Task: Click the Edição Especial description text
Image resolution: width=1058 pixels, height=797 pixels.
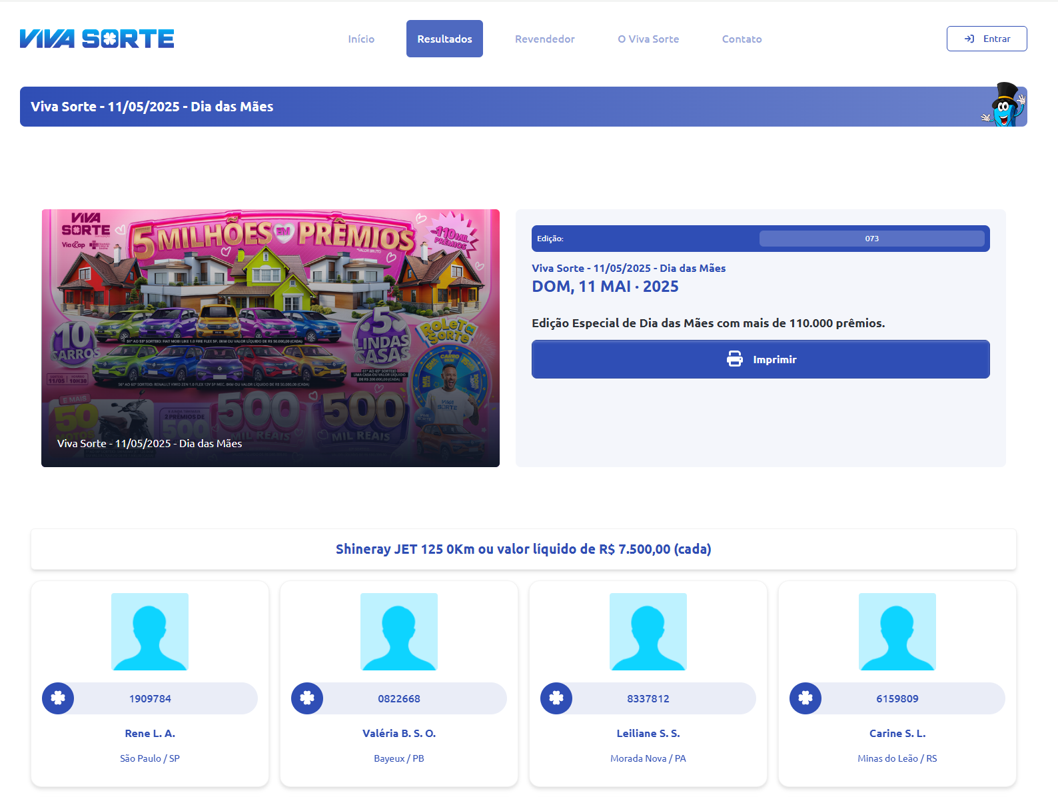Action: pyautogui.click(x=708, y=323)
